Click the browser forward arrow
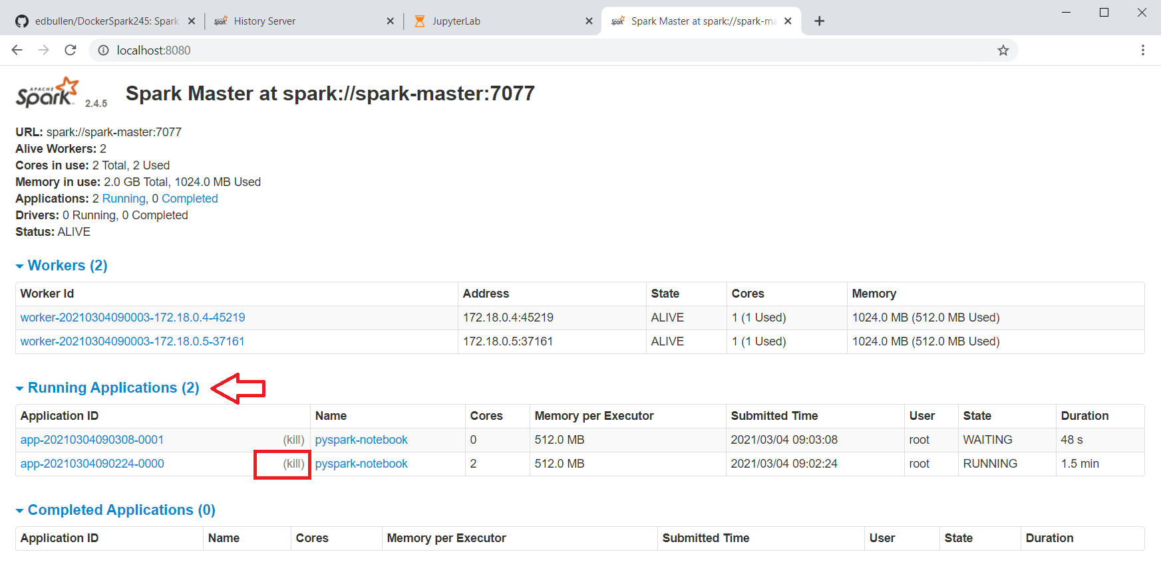 pos(44,50)
